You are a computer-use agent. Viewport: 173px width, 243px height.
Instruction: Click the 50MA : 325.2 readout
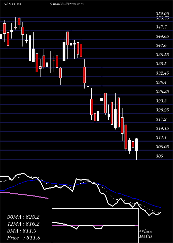23,217
